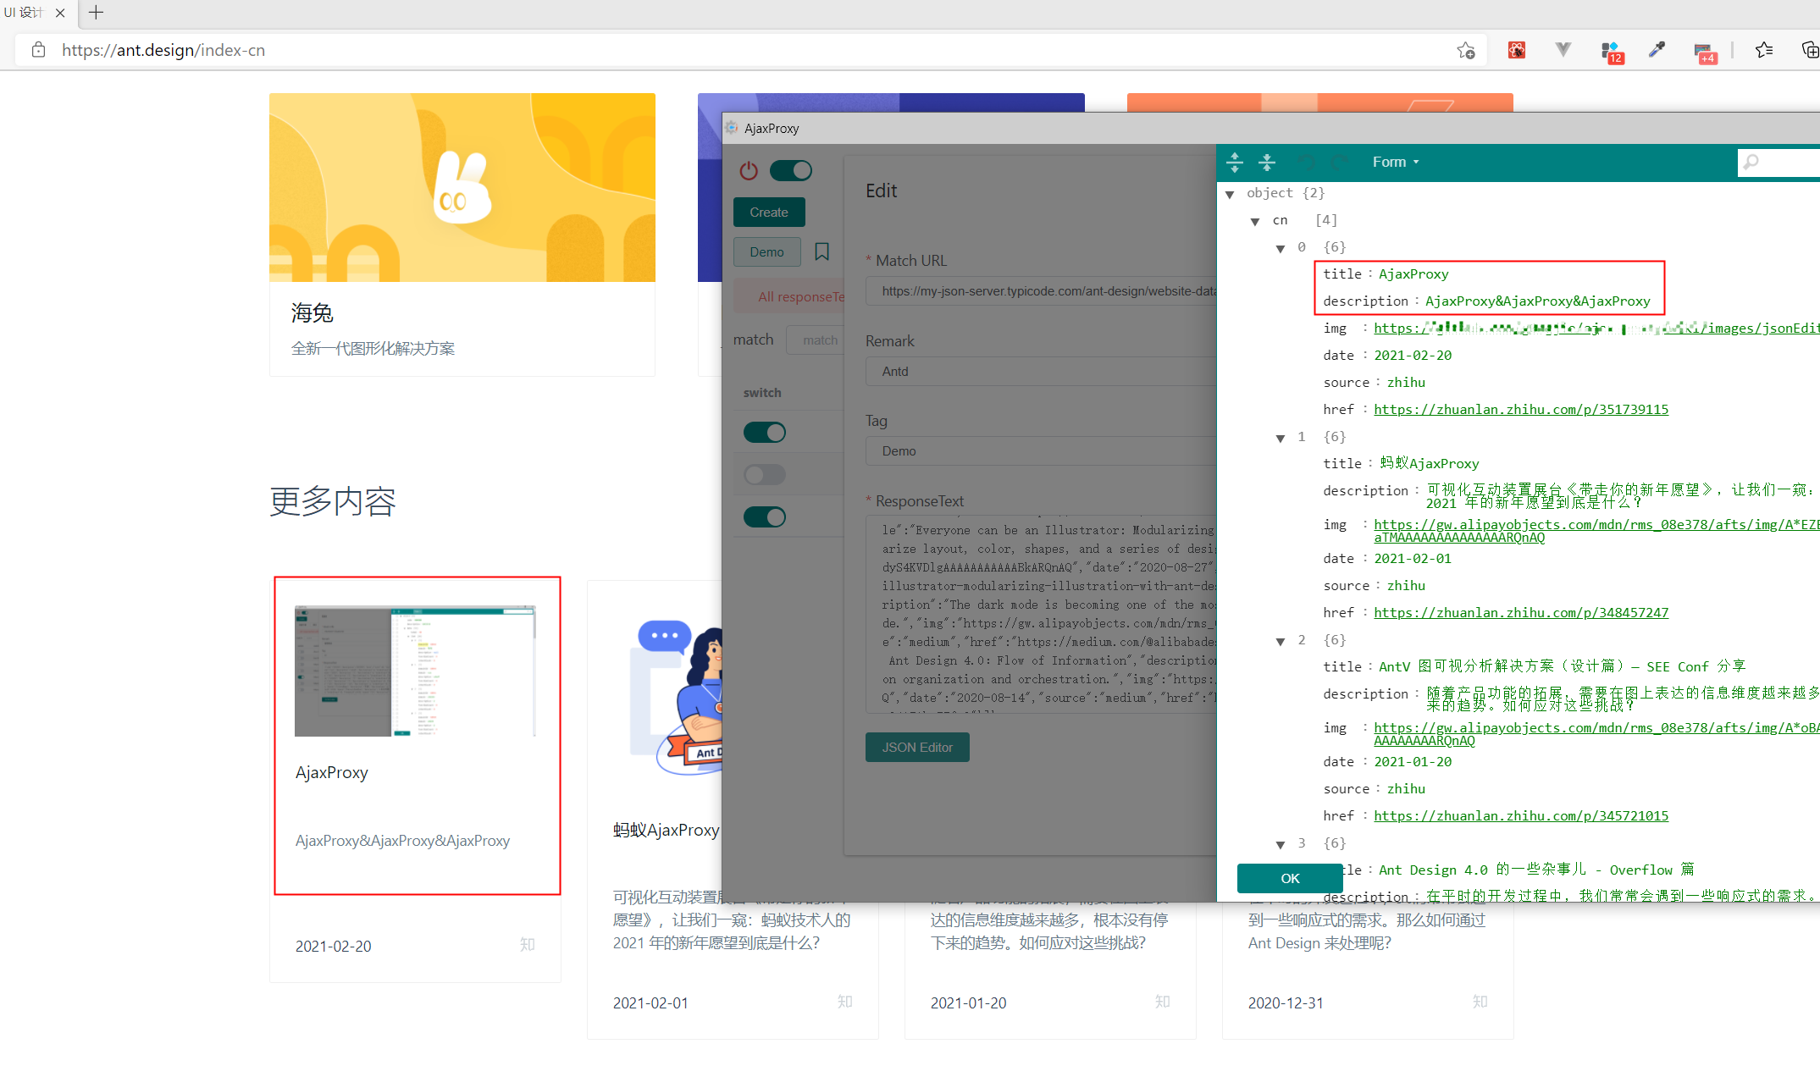This screenshot has height=1088, width=1820.
Task: Open the browser favorites list icon
Action: pos(1764,50)
